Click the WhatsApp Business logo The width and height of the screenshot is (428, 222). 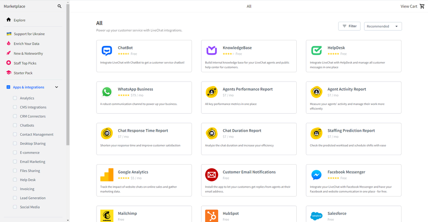tap(107, 92)
